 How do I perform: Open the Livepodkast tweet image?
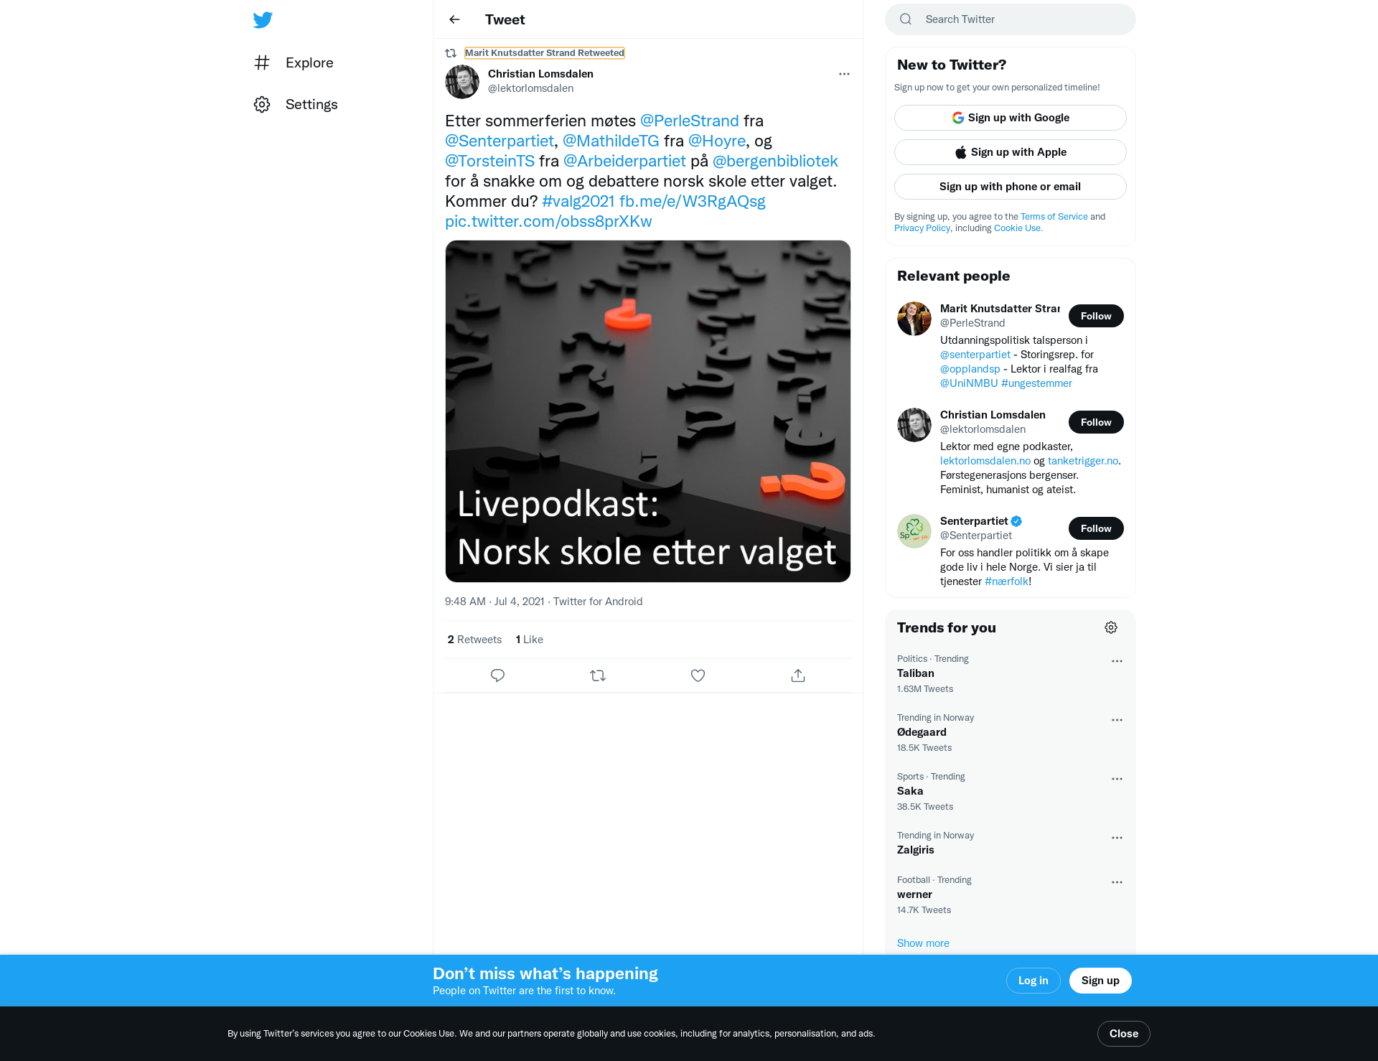pos(648,411)
